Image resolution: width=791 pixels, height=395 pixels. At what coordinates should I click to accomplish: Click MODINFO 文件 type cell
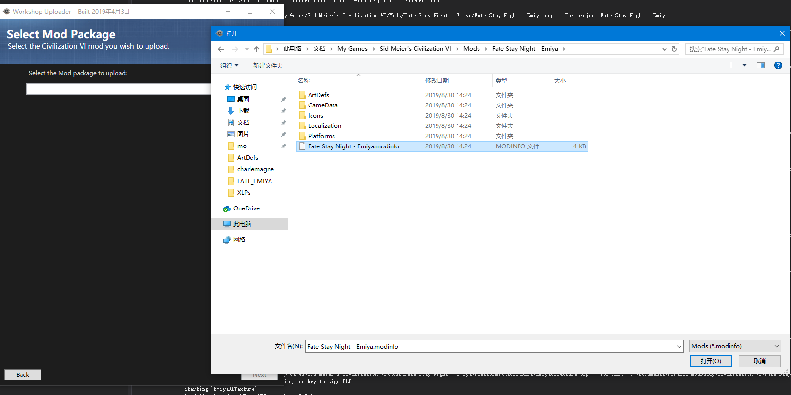(517, 146)
